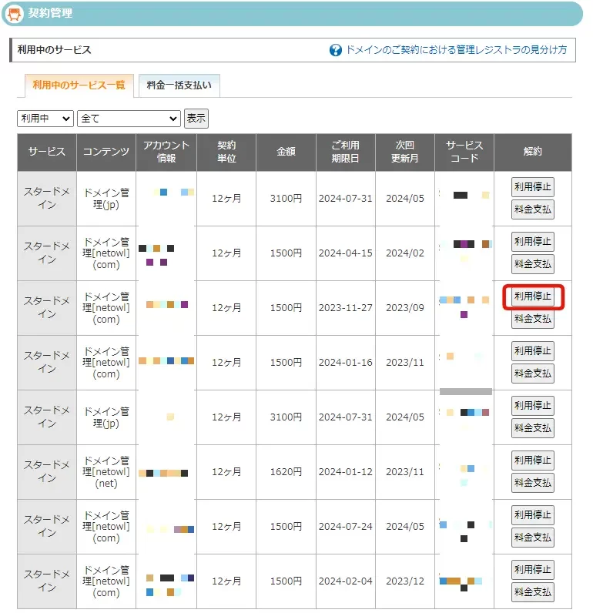Open the 利用中 status dropdown

pyautogui.click(x=45, y=119)
